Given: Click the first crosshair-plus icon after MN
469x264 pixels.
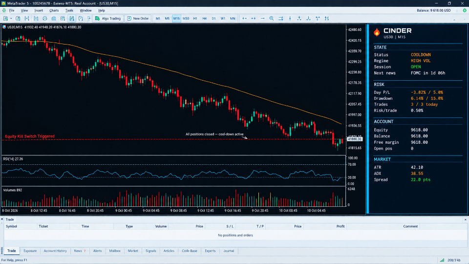Looking at the screenshot, I should (244, 19).
